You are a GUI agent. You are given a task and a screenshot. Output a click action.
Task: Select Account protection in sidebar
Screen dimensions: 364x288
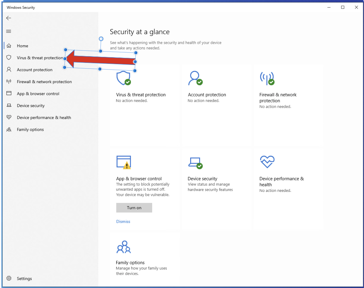click(x=35, y=70)
